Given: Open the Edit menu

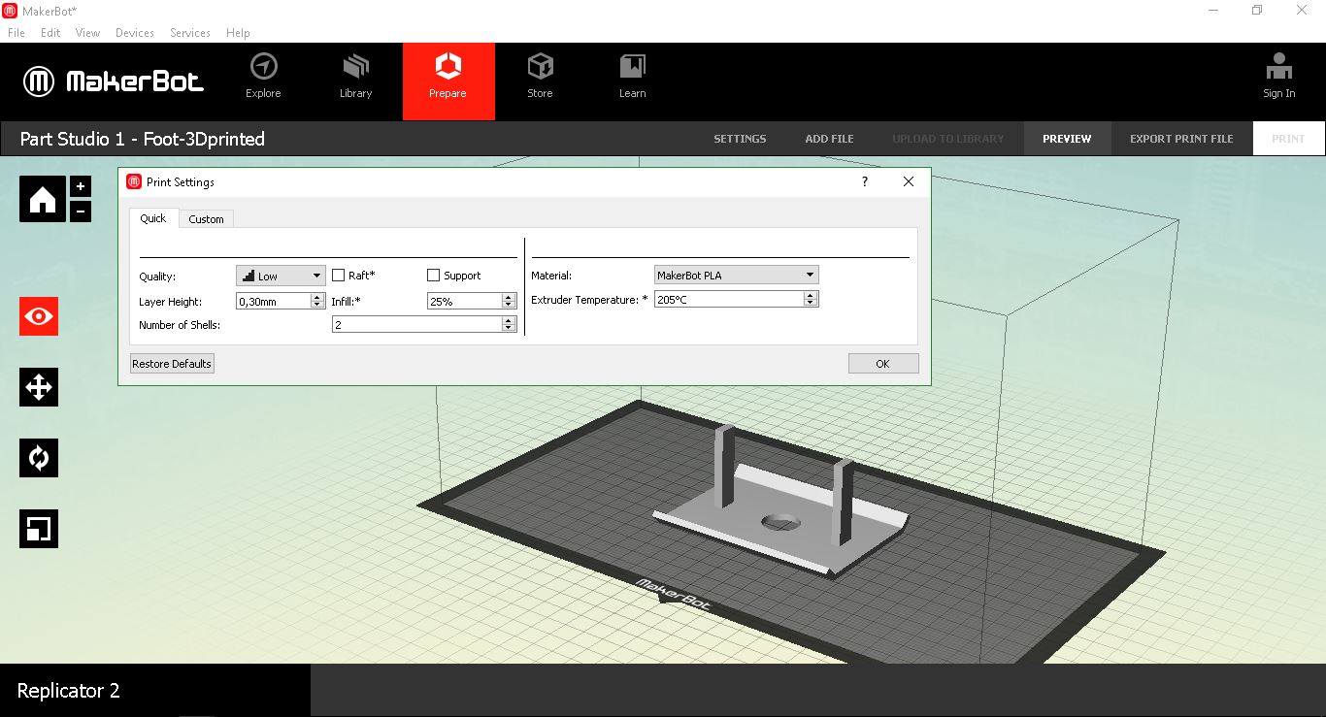Looking at the screenshot, I should [50, 32].
